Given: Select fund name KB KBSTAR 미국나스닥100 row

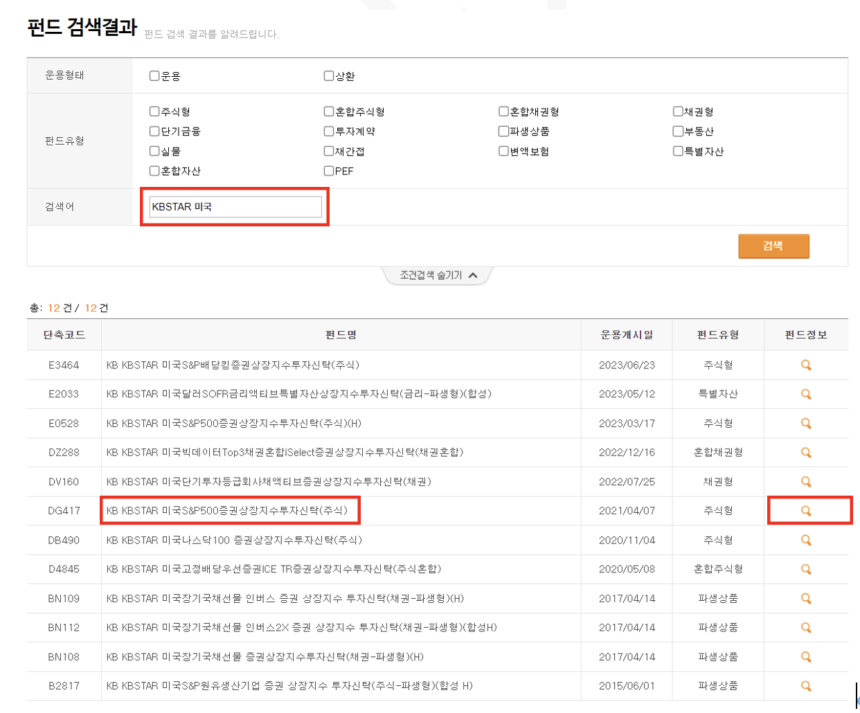Looking at the screenshot, I should pyautogui.click(x=234, y=540).
